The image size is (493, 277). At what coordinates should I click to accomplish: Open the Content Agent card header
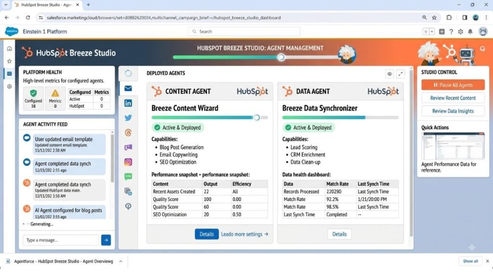(210, 91)
